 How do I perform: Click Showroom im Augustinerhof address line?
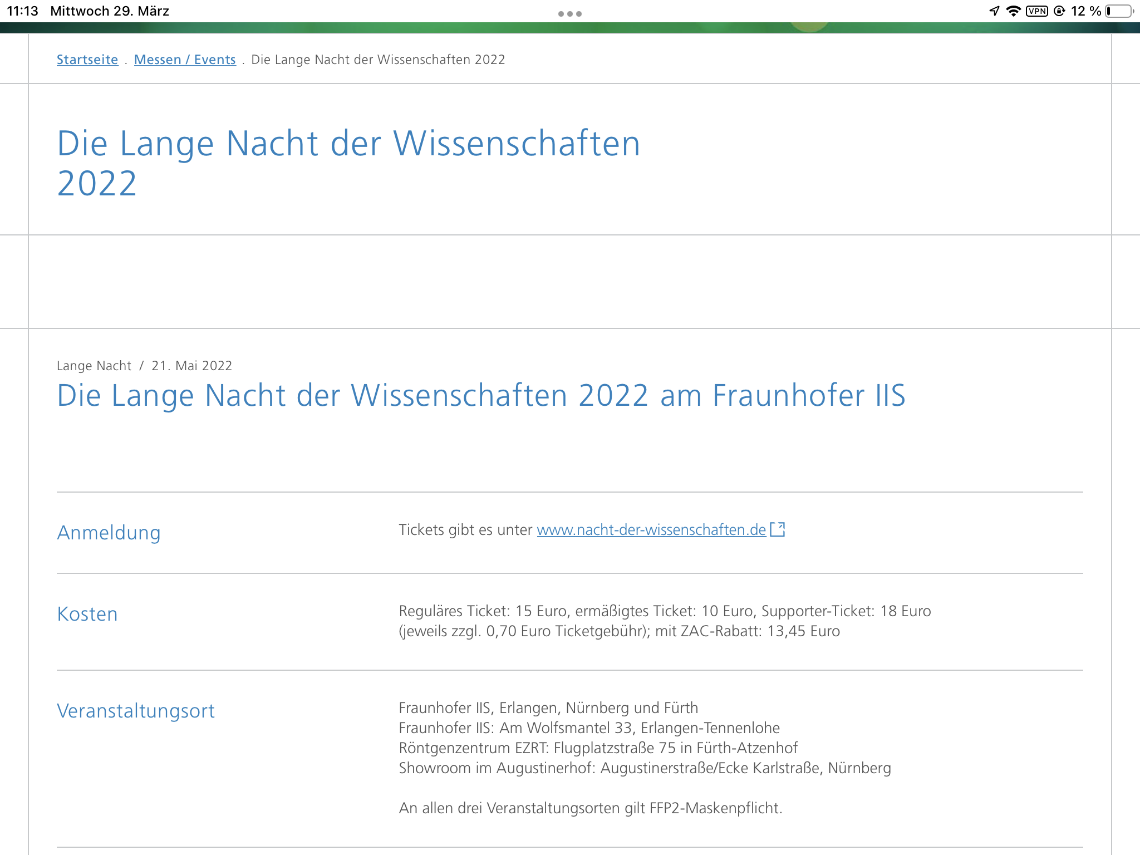[645, 768]
